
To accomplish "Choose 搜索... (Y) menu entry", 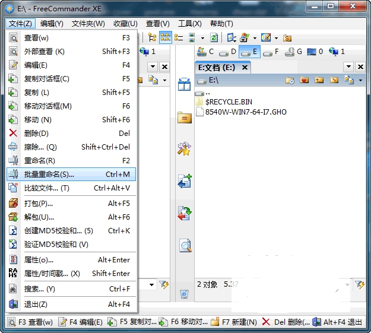I will [71, 289].
